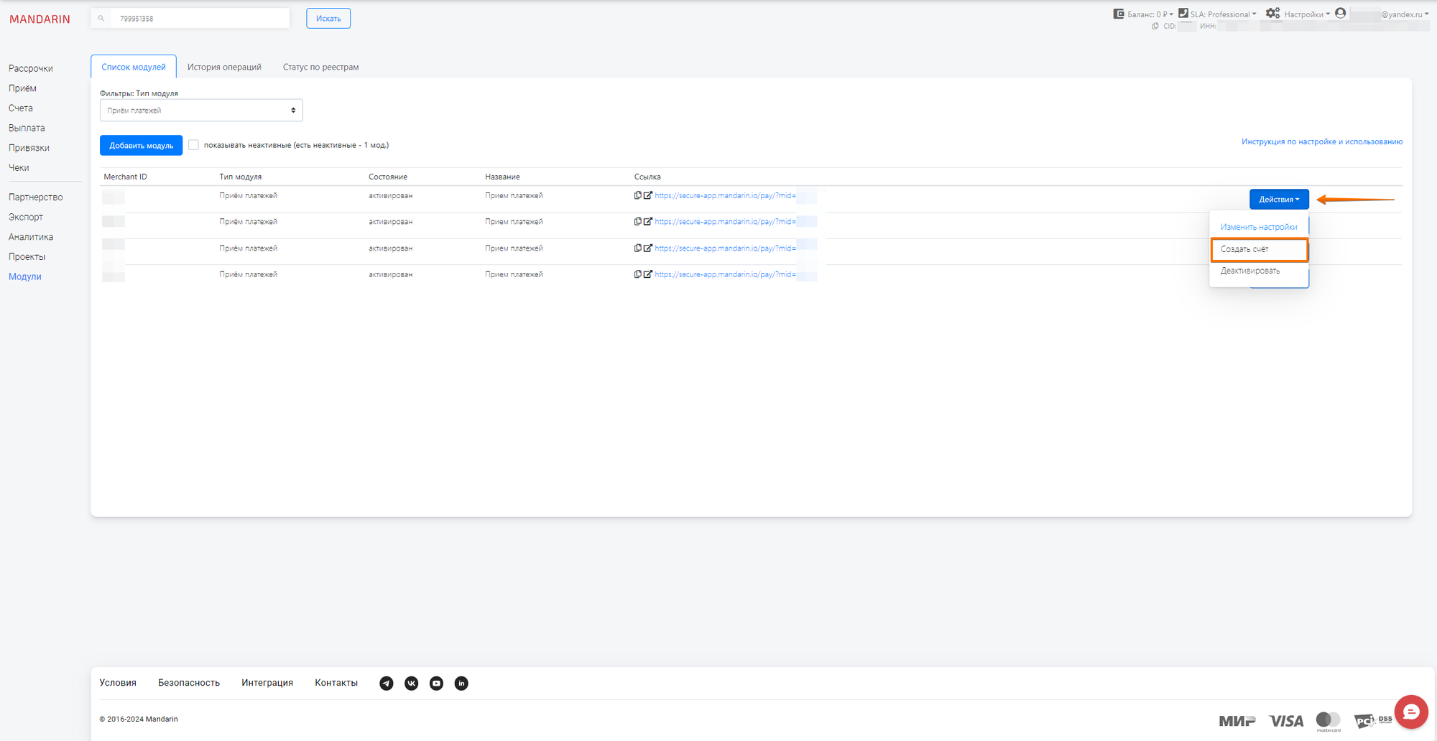Expand the Действия dropdown button
Image resolution: width=1437 pixels, height=741 pixels.
[1278, 200]
